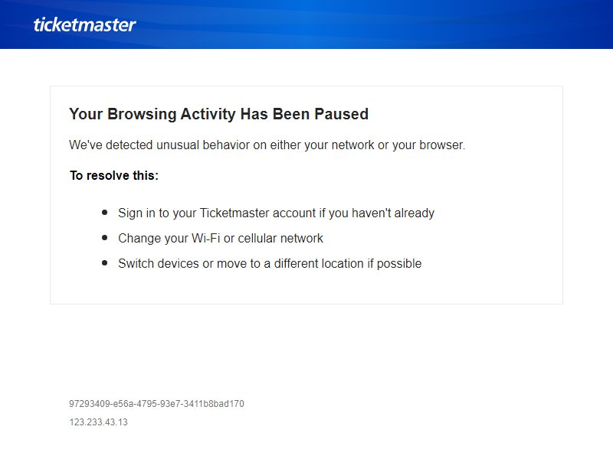Click the word 'Paused' in the heading
The width and height of the screenshot is (613, 459).
click(x=341, y=114)
